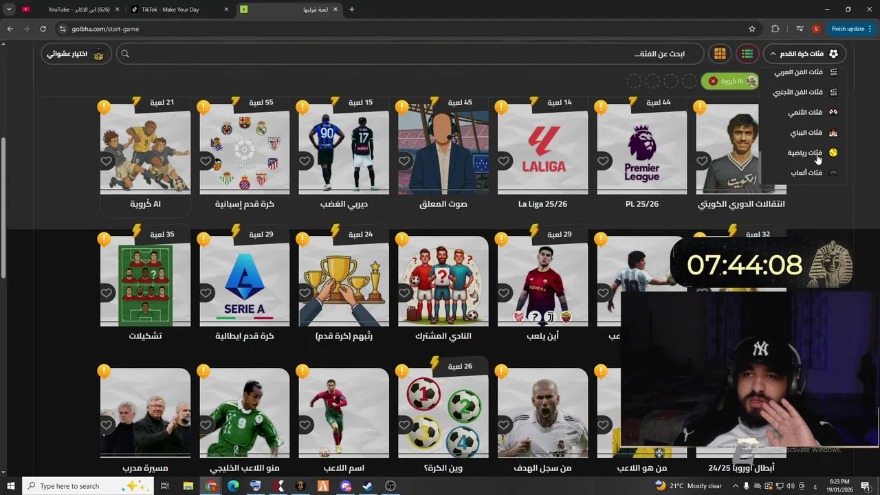Open the منو اللاعب الخليجي card

245,412
